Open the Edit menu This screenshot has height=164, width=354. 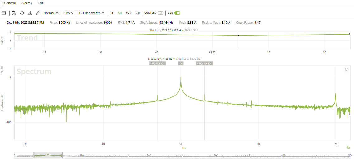point(40,3)
